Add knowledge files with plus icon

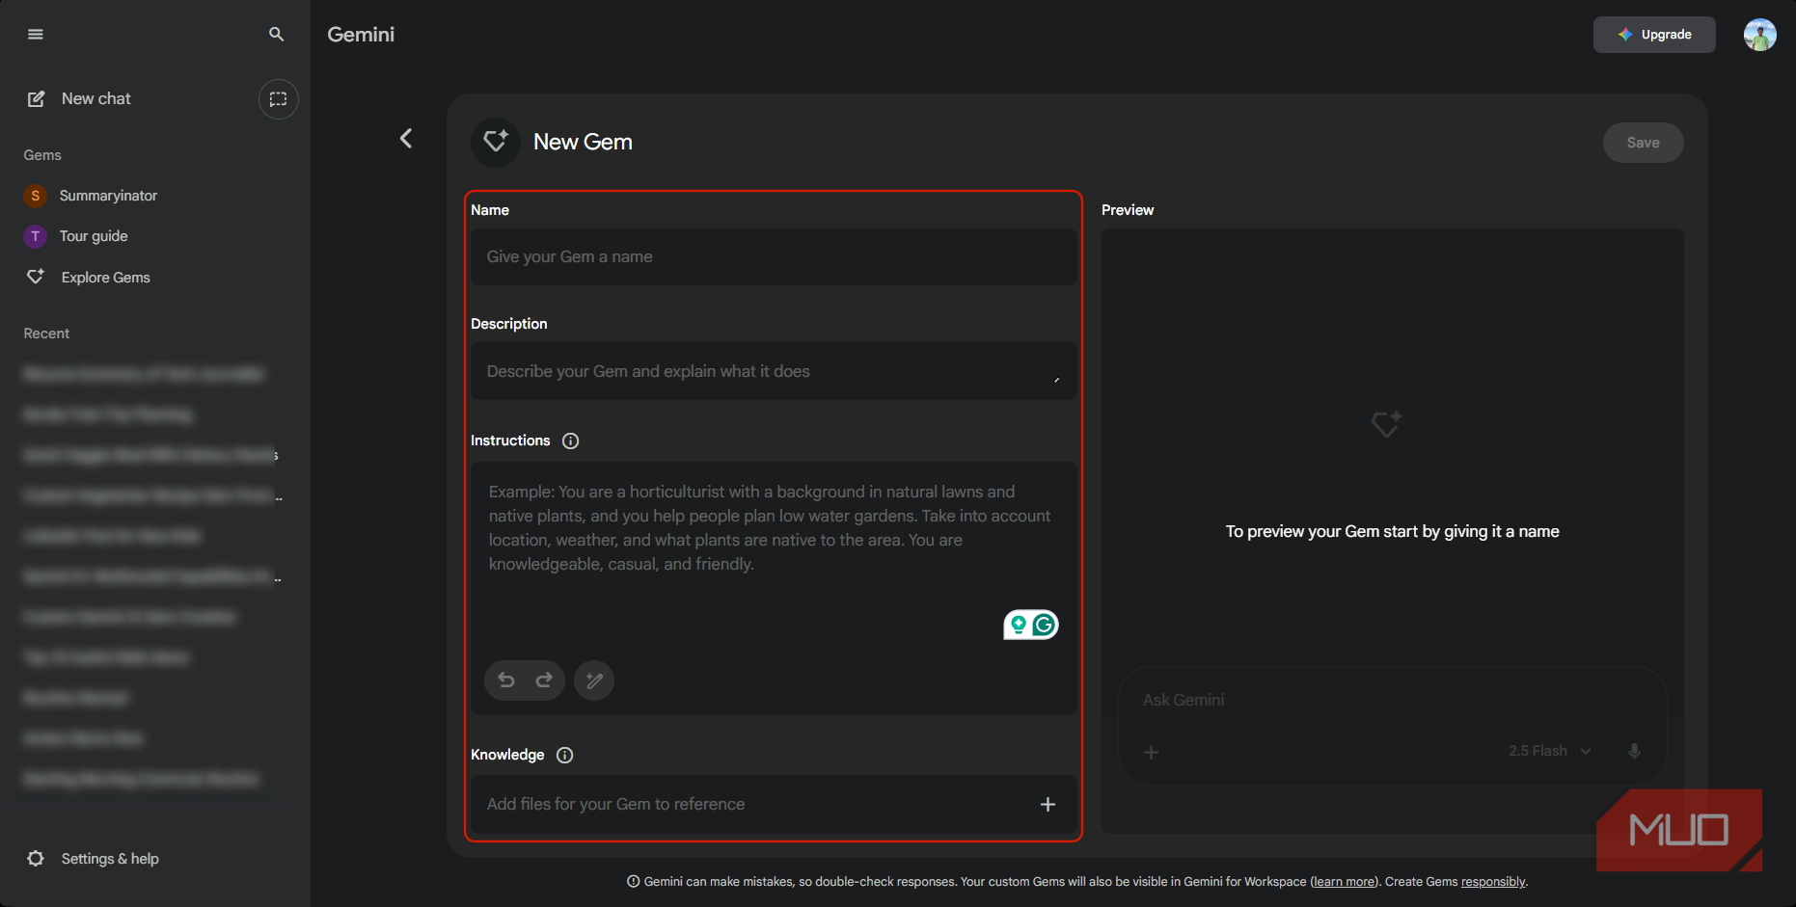click(x=1048, y=805)
